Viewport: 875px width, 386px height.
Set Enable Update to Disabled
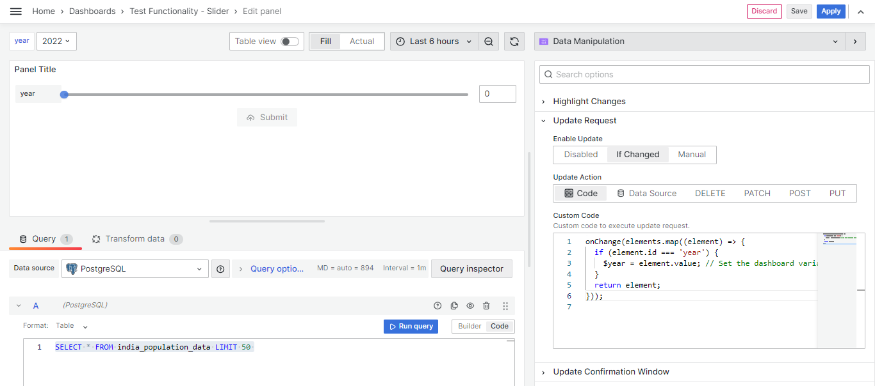click(x=581, y=155)
